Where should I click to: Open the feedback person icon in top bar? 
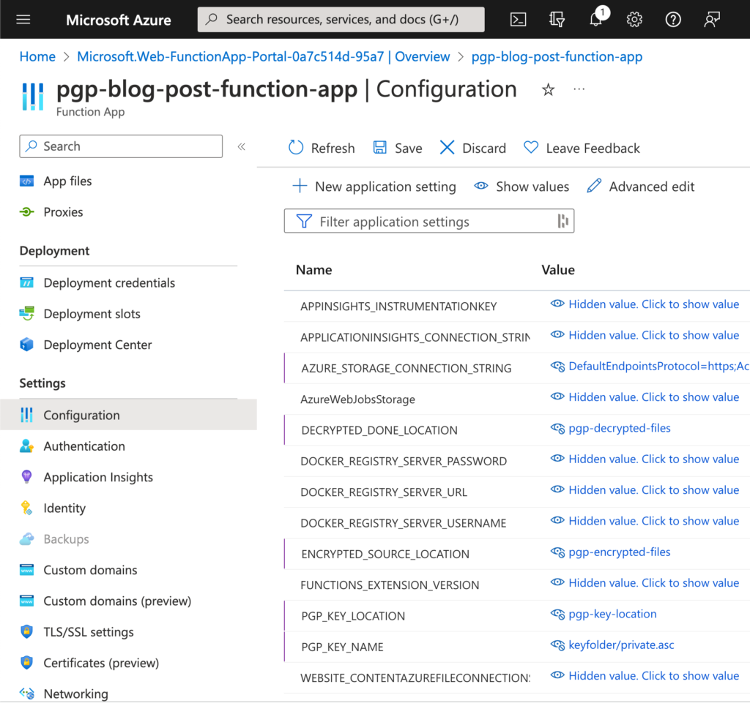pyautogui.click(x=712, y=20)
